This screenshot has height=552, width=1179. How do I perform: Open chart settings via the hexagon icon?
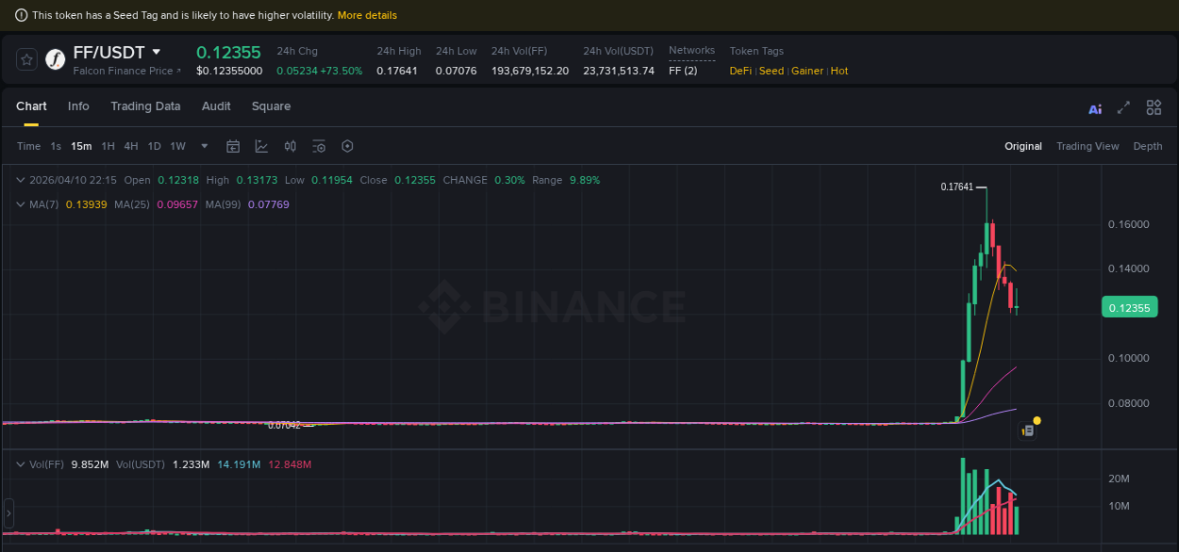pyautogui.click(x=347, y=146)
